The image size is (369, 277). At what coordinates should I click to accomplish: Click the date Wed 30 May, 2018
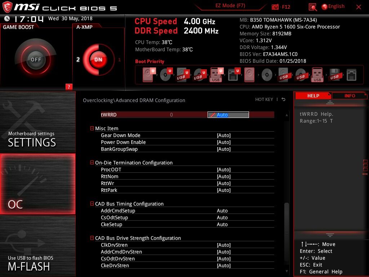pos(70,18)
